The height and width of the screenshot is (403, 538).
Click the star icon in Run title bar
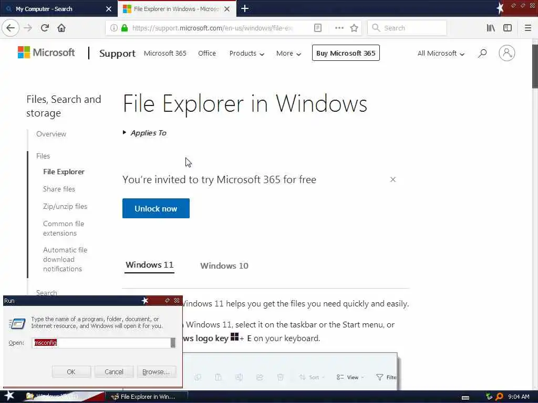(x=145, y=301)
